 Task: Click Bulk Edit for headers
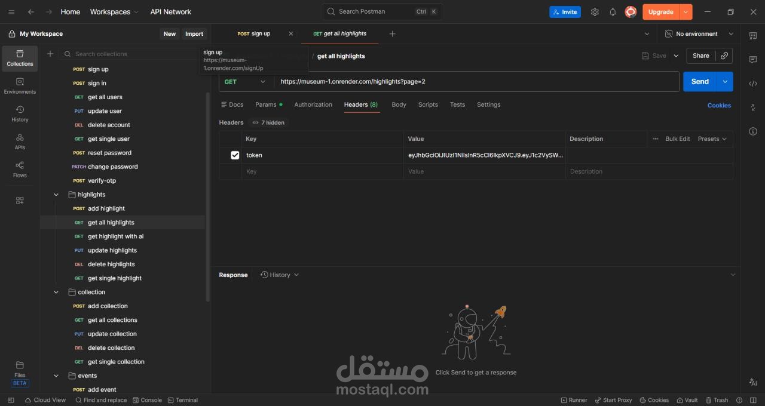point(678,139)
